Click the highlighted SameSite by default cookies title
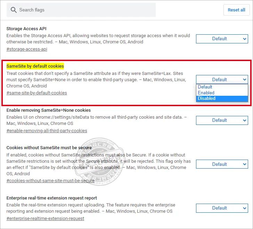 click(35, 66)
